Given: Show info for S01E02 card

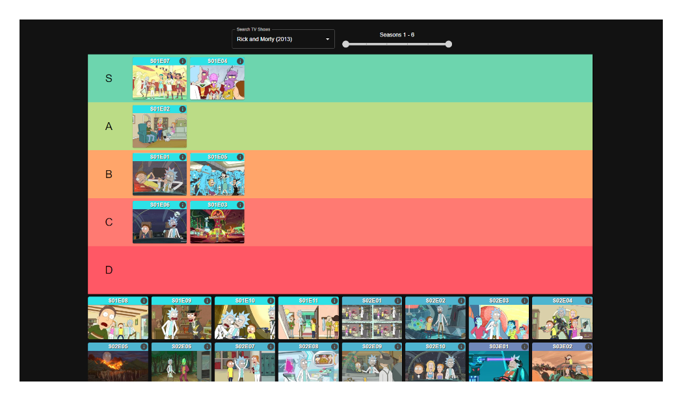Looking at the screenshot, I should pyautogui.click(x=182, y=109).
